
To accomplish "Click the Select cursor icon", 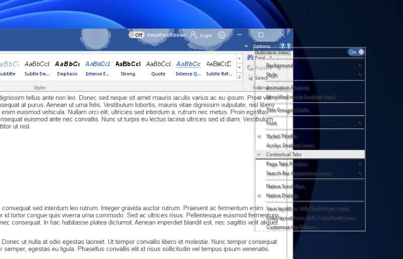I will [250, 78].
